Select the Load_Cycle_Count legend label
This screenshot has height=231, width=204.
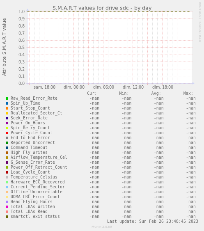point(30,172)
